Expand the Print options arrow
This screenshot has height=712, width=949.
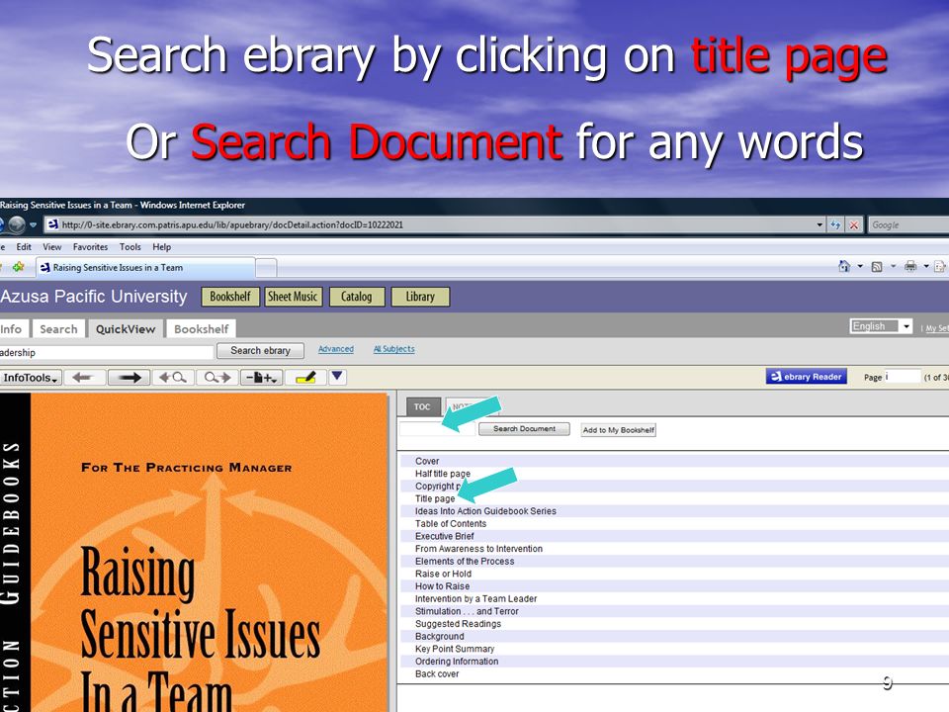click(926, 266)
